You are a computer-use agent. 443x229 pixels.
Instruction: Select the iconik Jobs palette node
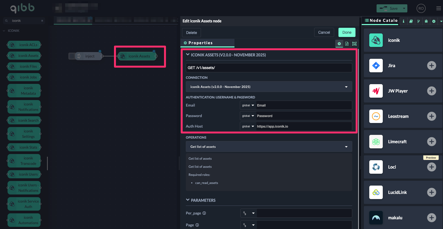tap(24, 77)
